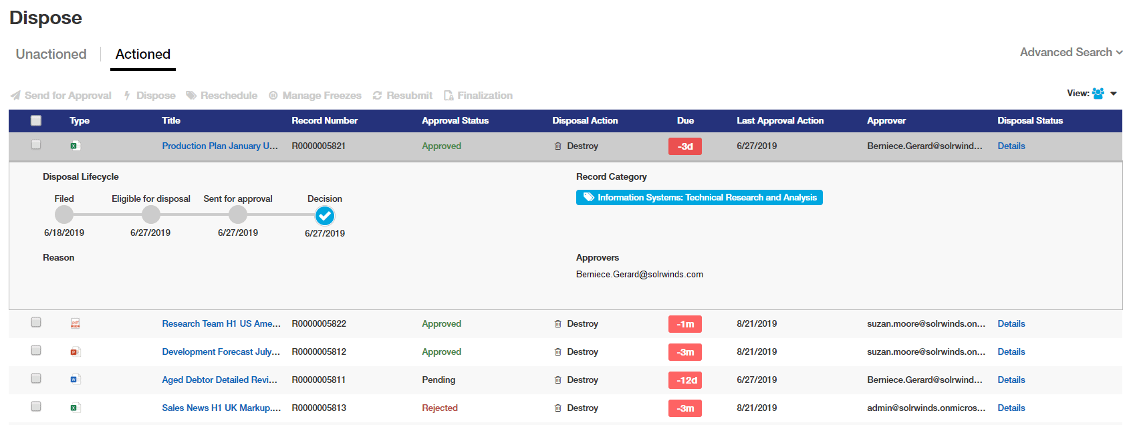Select the Actioned tab
Image resolution: width=1131 pixels, height=425 pixels.
(x=143, y=54)
